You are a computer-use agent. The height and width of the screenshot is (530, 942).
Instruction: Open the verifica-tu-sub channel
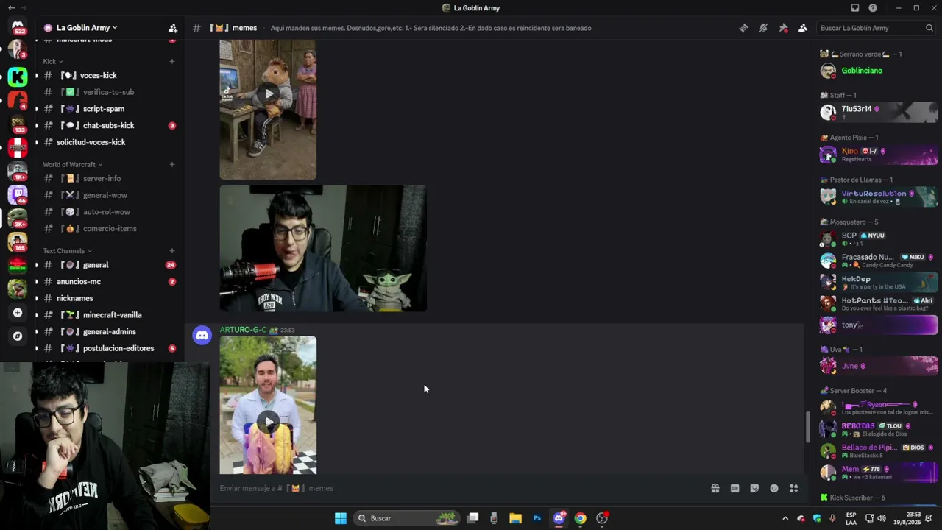(109, 92)
